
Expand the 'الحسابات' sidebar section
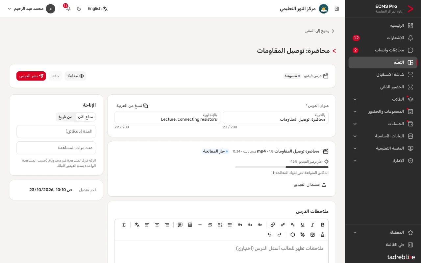(x=383, y=124)
